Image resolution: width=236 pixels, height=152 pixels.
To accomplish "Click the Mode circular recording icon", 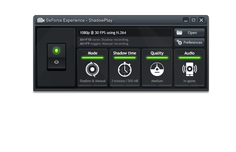I will coord(92,69).
